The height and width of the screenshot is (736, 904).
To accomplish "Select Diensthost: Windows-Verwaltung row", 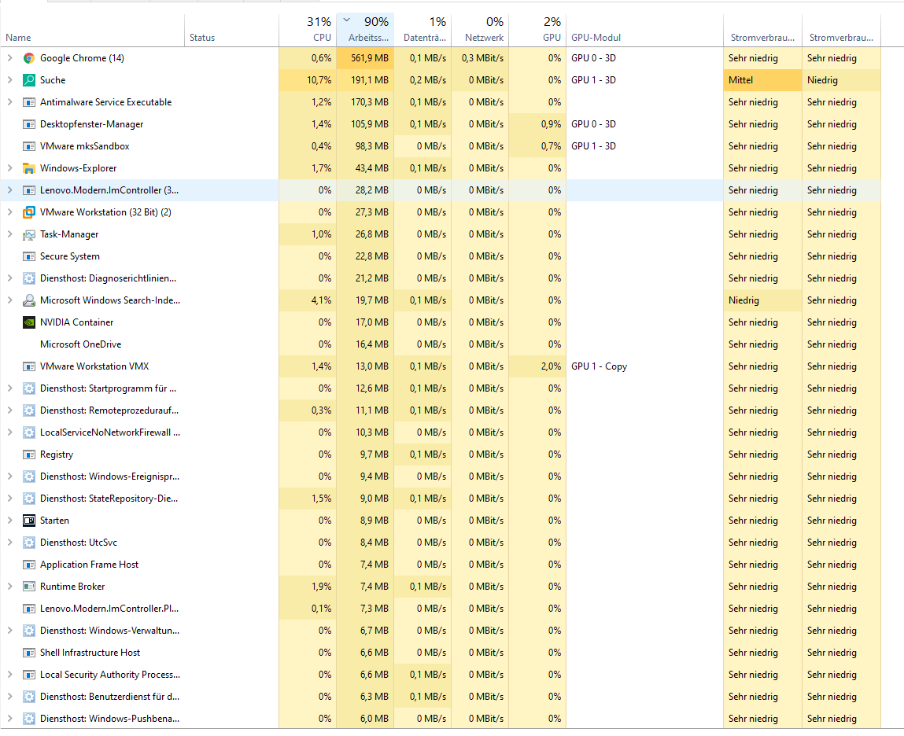I will pos(441,631).
